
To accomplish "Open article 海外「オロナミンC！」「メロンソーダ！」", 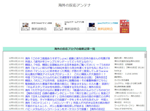I will click(x=67, y=103).
